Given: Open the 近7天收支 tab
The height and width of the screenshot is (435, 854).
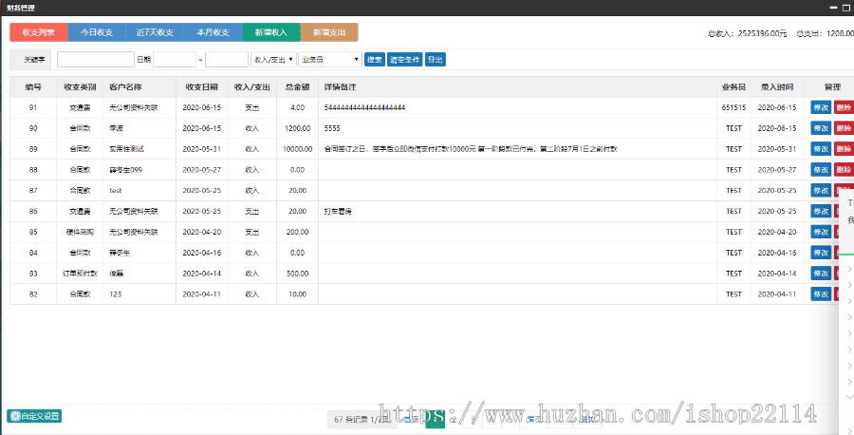Looking at the screenshot, I should pos(155,32).
